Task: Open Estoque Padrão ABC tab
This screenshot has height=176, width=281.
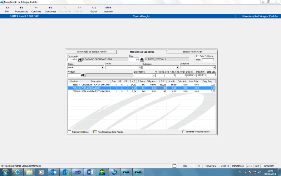Action: tap(192, 52)
